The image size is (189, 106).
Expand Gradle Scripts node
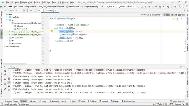[x=5, y=47]
